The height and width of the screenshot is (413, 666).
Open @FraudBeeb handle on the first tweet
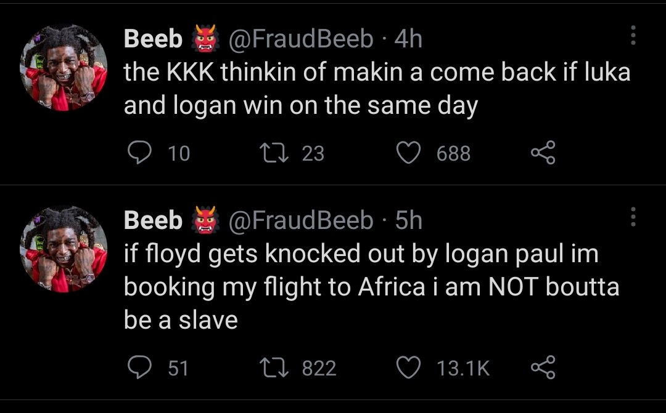click(x=301, y=39)
